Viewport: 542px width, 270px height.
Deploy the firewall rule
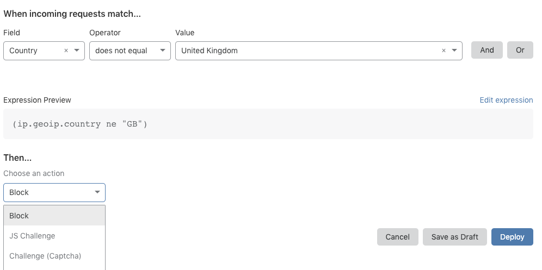(512, 237)
